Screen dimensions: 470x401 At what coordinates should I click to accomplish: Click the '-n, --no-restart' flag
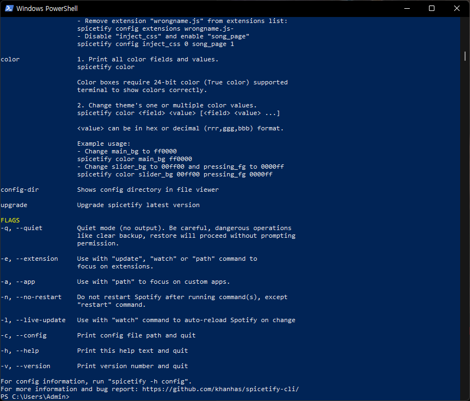tap(31, 297)
